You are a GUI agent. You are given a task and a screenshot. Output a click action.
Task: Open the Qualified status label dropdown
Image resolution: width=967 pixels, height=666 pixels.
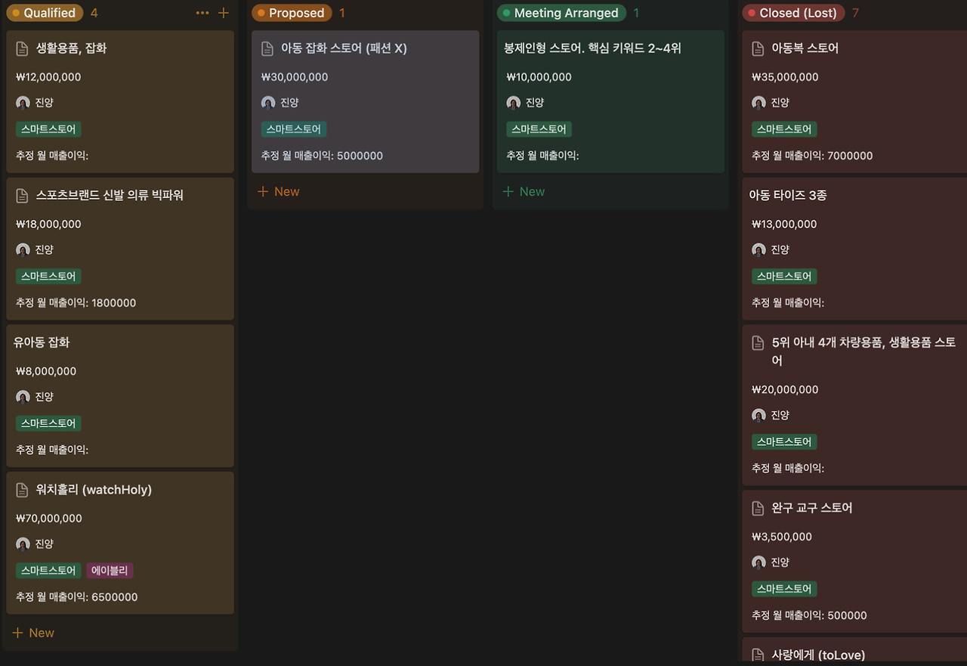pyautogui.click(x=45, y=13)
